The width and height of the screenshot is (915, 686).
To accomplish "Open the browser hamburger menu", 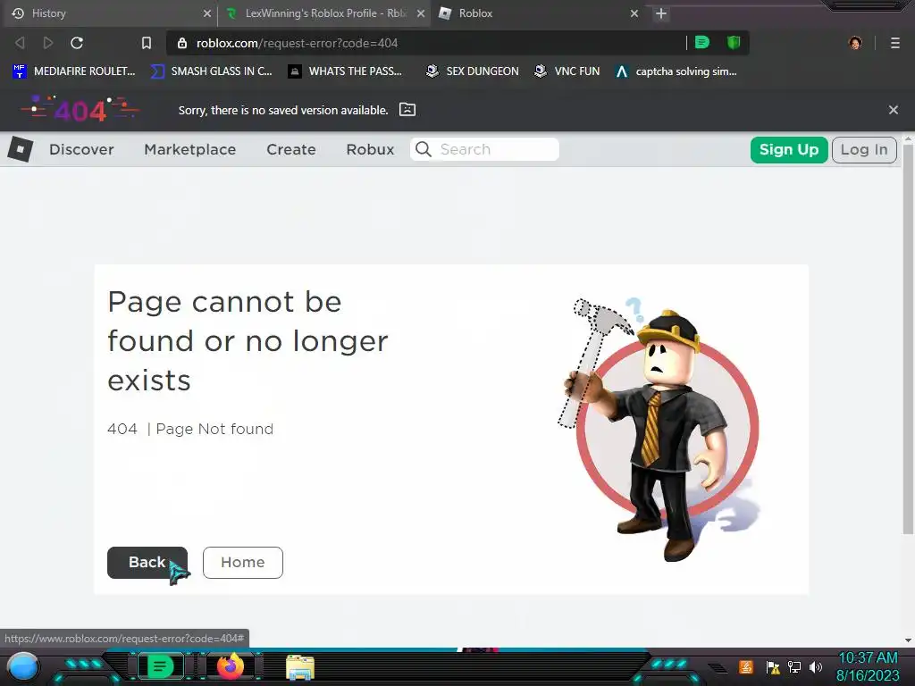I will tap(895, 43).
